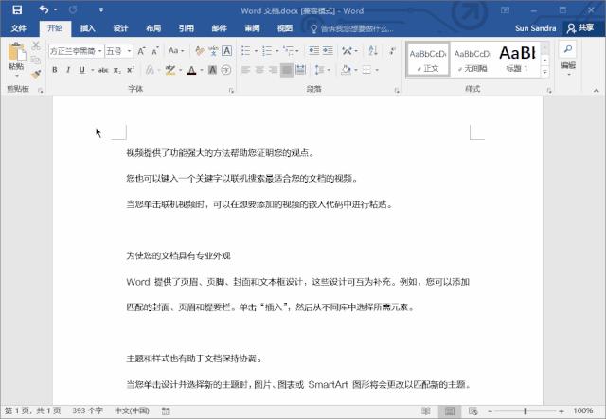Open the Change Case Aa dropdown

coord(176,50)
